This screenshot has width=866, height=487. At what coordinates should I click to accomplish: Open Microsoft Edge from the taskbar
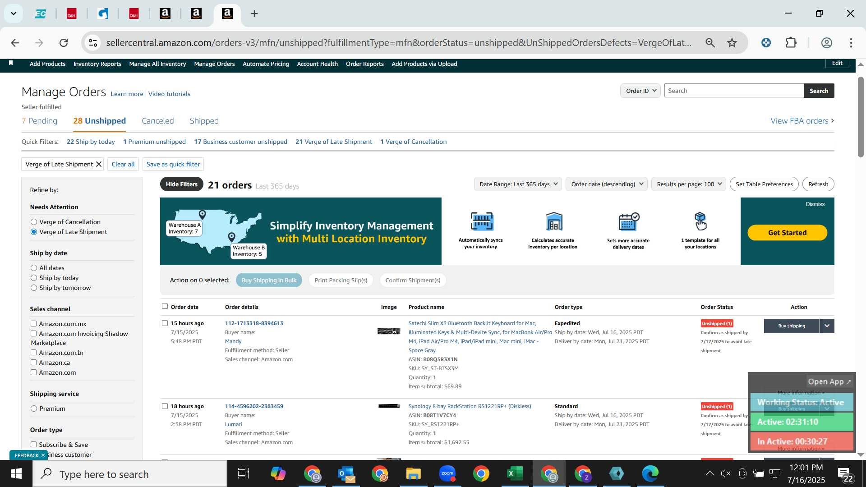(x=650, y=474)
